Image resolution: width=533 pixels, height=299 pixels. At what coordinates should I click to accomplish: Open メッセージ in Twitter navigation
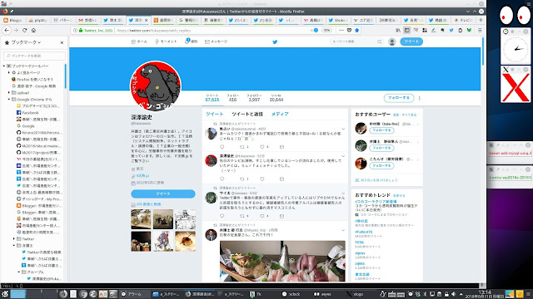click(217, 42)
